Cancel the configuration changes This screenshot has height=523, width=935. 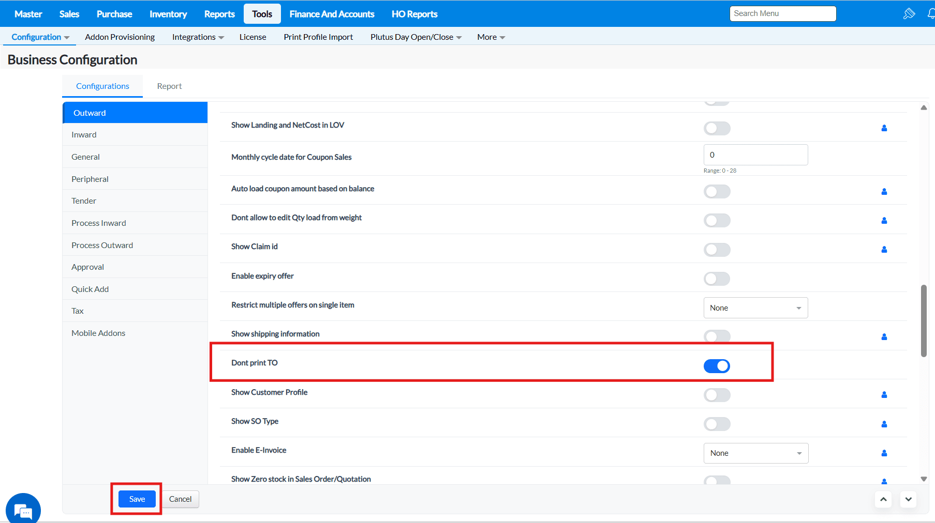point(180,499)
